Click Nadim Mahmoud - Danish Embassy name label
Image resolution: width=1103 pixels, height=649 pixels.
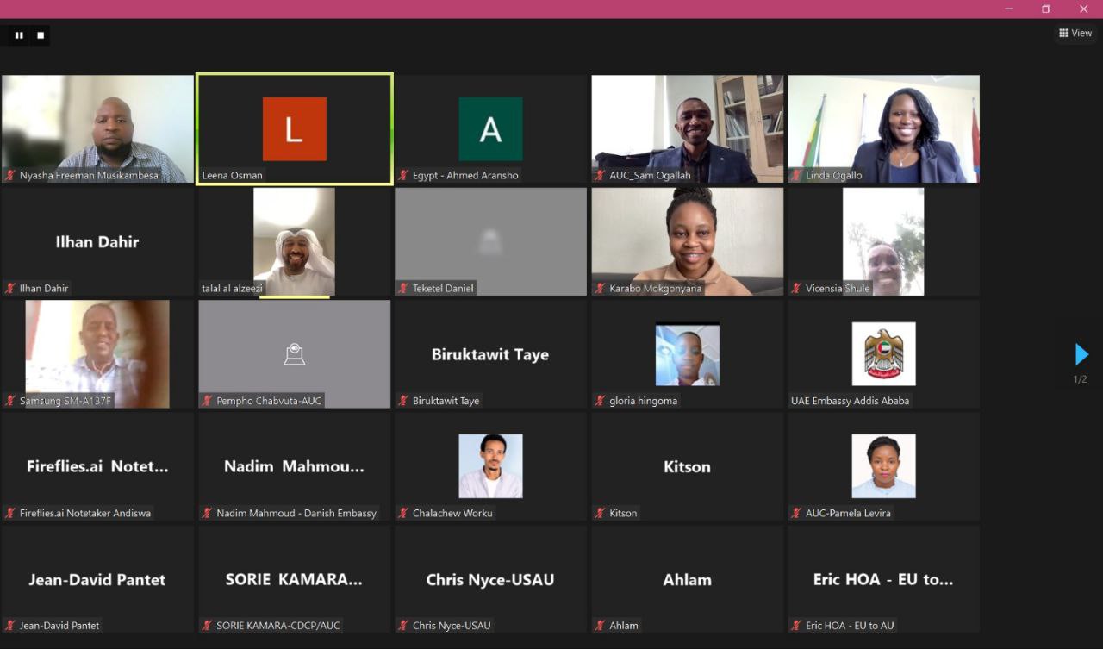296,514
